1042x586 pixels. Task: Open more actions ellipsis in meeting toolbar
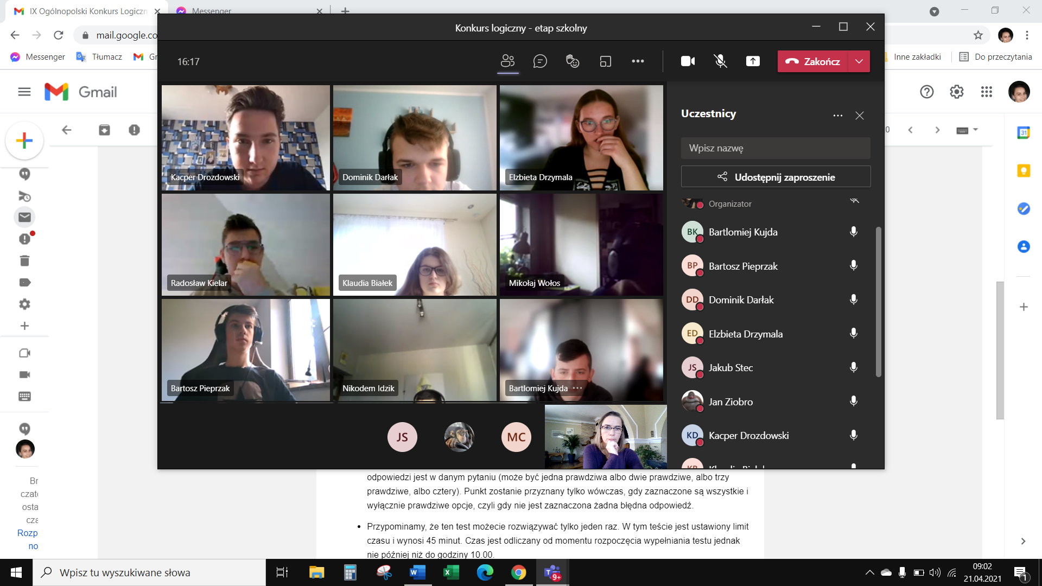[x=638, y=61]
